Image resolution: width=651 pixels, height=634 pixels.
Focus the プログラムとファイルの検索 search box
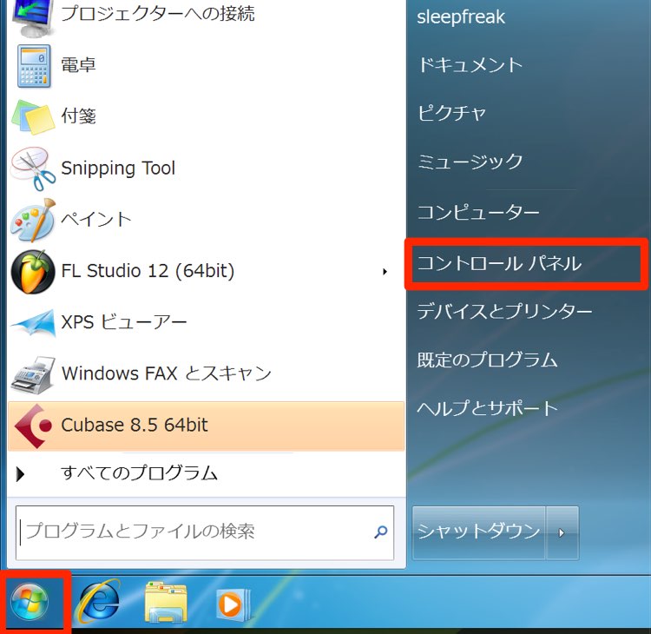205,532
